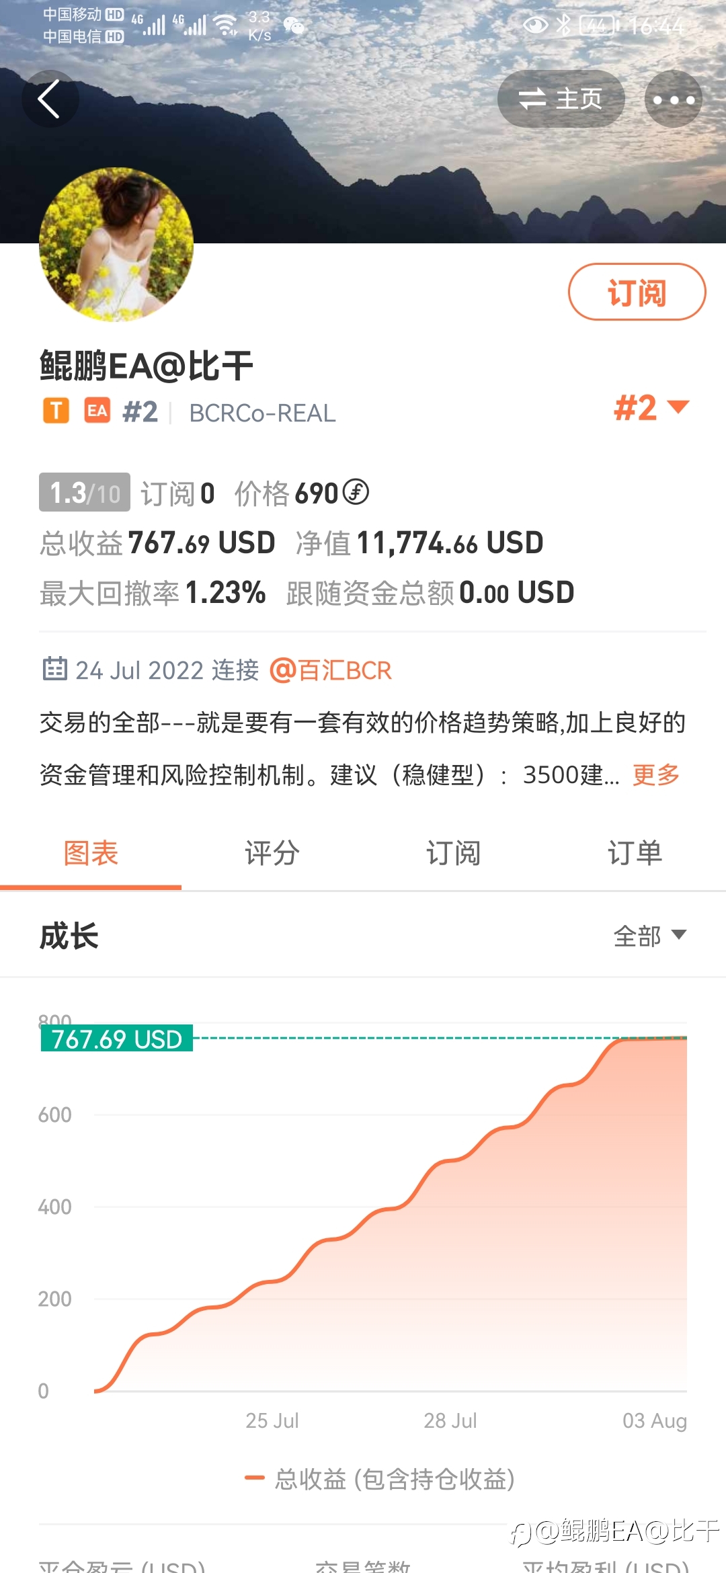The width and height of the screenshot is (726, 1573).
Task: Switch to the 订单 tab
Action: [x=635, y=854]
